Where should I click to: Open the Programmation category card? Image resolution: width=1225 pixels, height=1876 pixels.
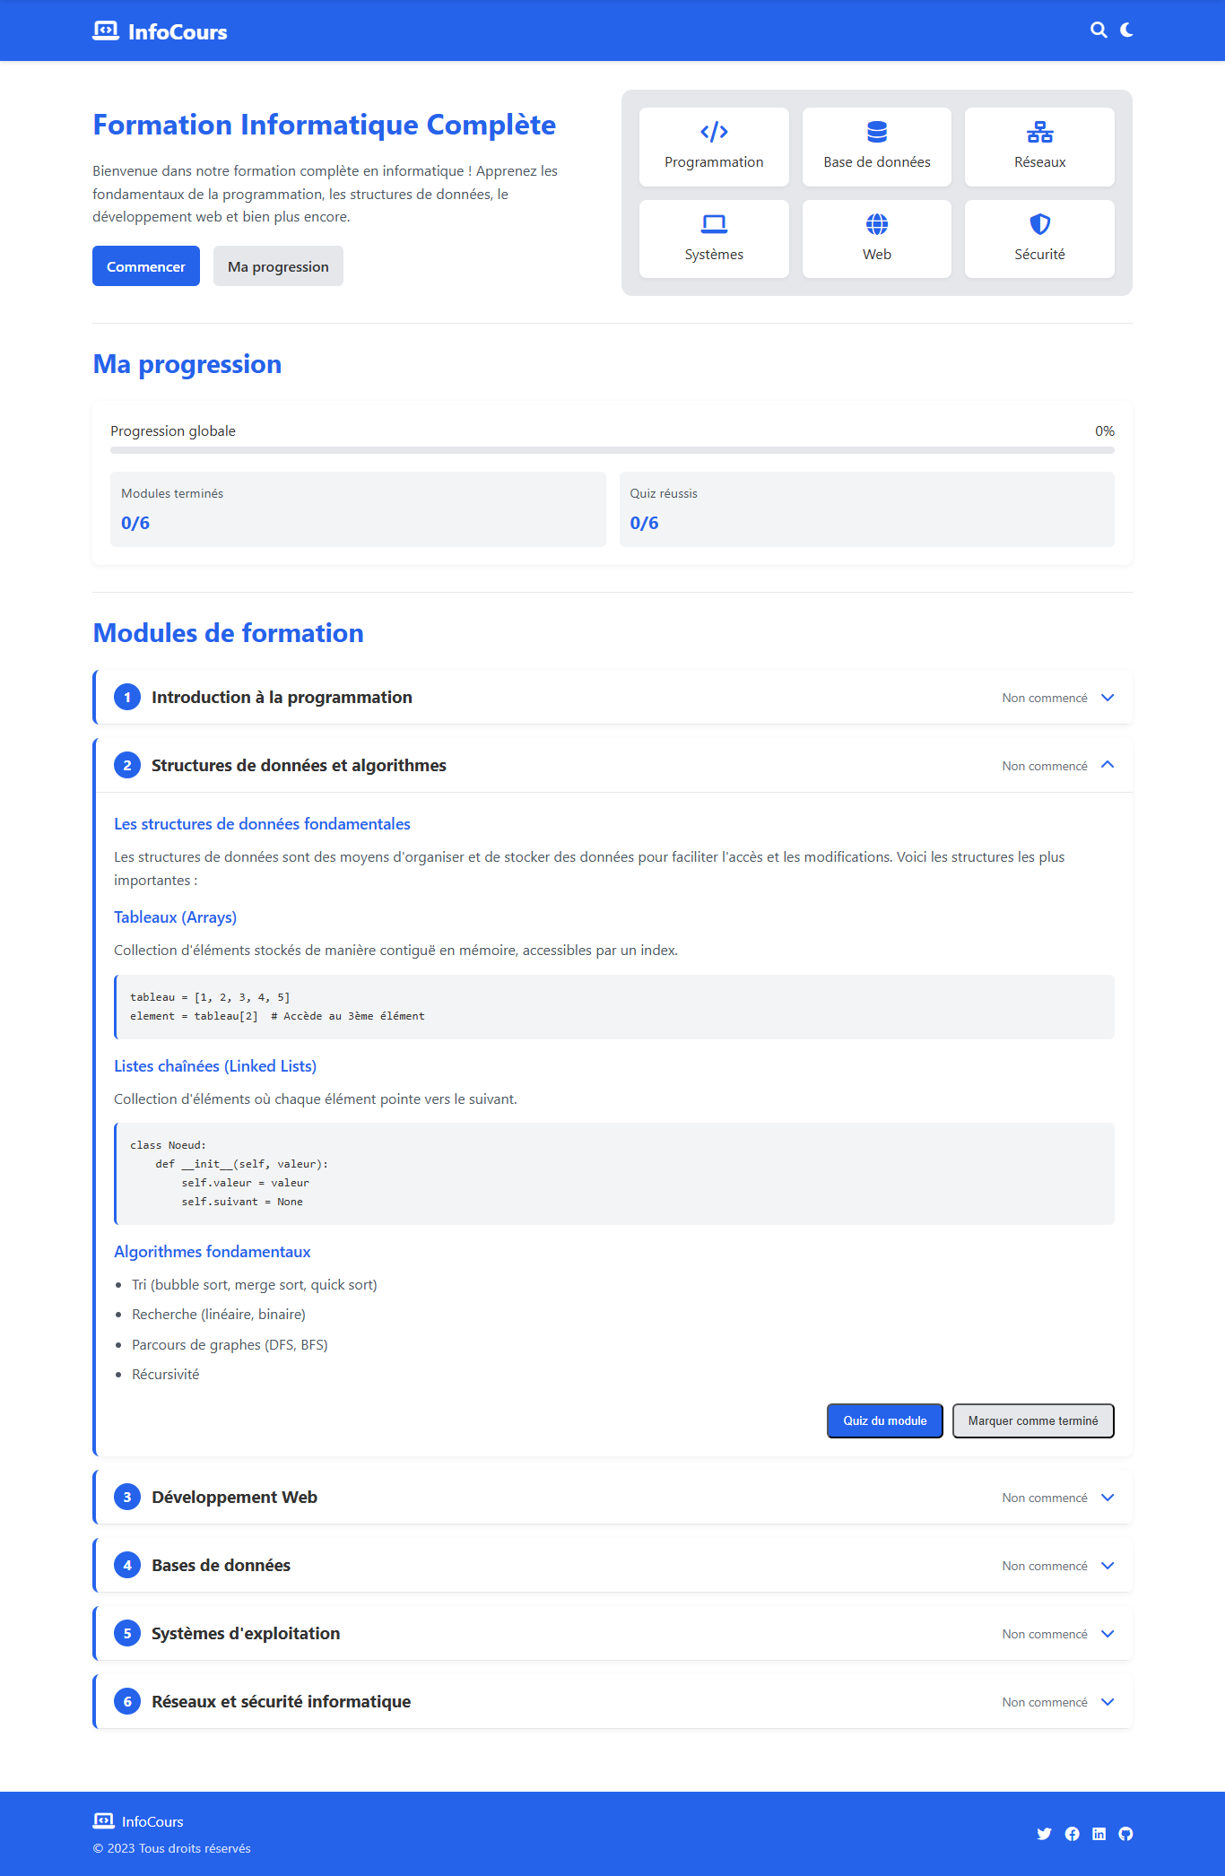coord(714,147)
